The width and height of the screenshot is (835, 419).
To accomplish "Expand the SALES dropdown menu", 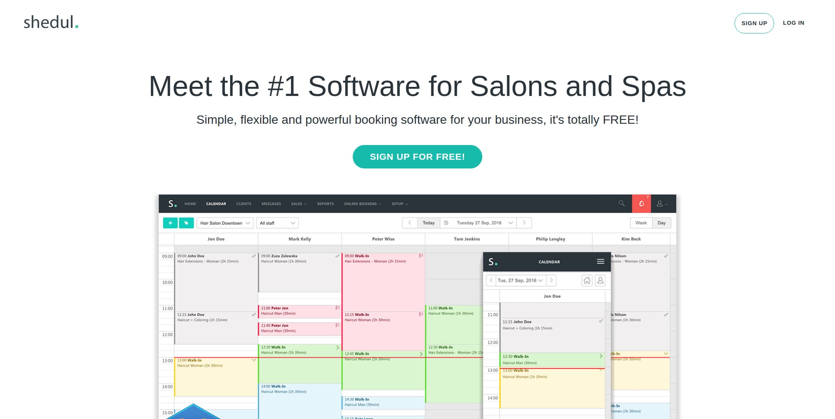I will pyautogui.click(x=299, y=204).
